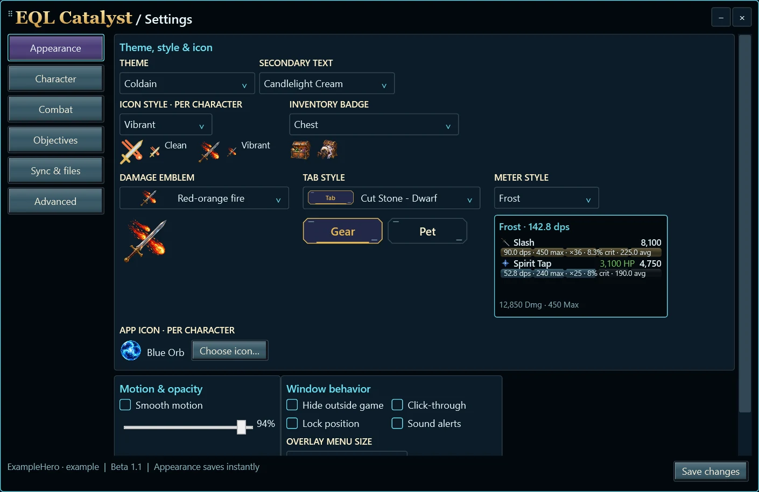
Task: Close the settings window
Action: (x=742, y=18)
